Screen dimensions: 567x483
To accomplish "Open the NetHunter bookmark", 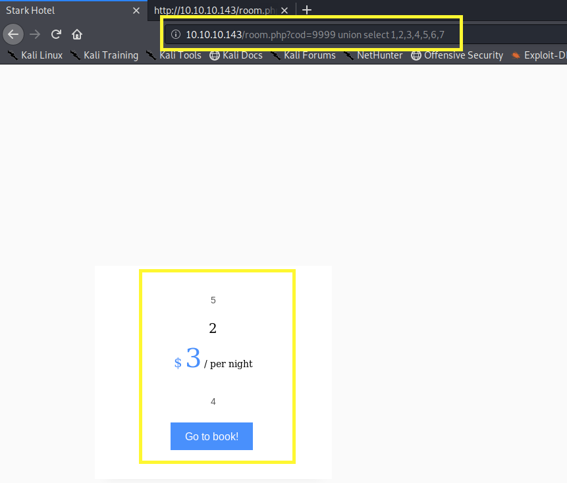I will [373, 55].
